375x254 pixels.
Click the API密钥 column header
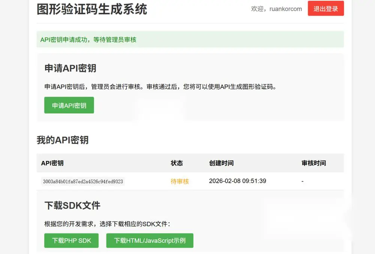[52, 163]
